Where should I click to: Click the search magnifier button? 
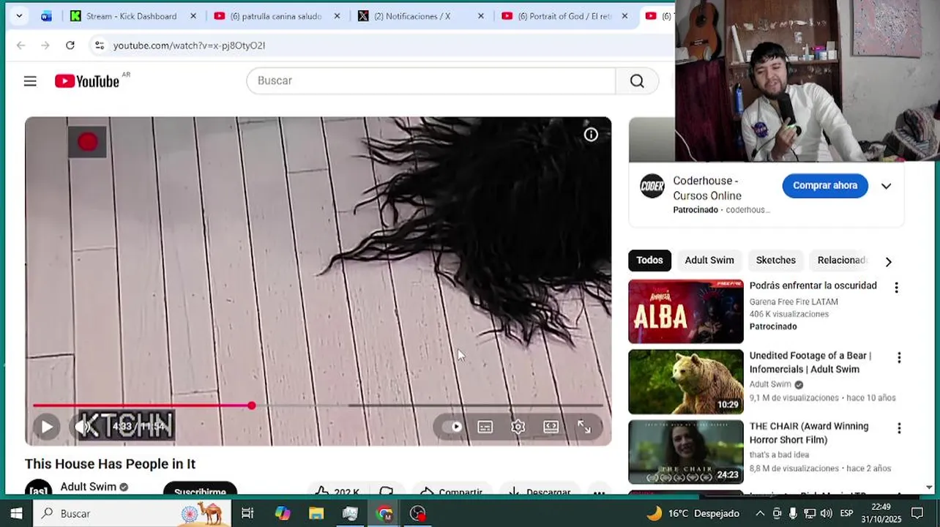coord(637,81)
